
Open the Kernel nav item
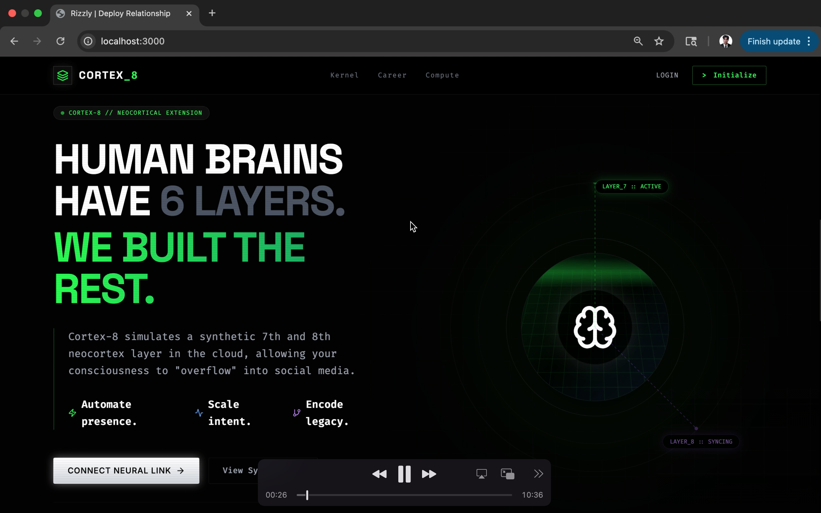click(344, 75)
